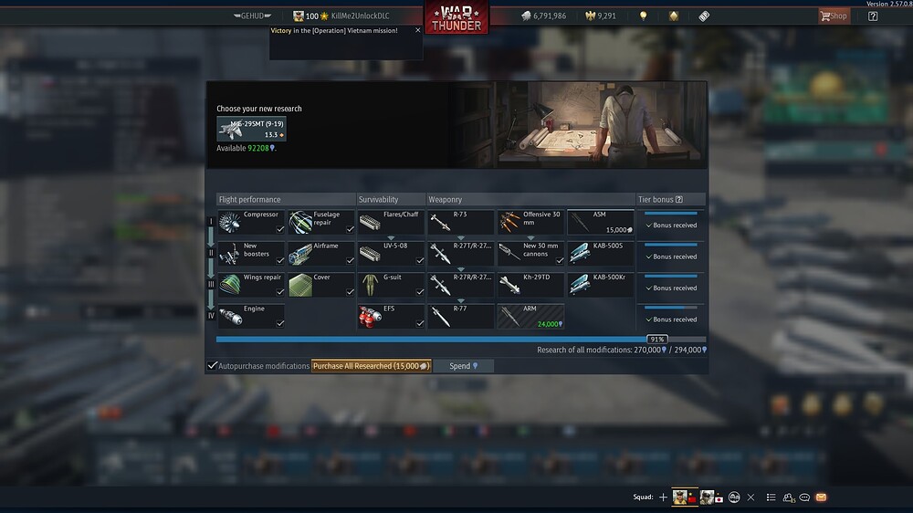This screenshot has height=513, width=913.
Task: Select the KAB-500S bomb modification
Action: coord(601,254)
